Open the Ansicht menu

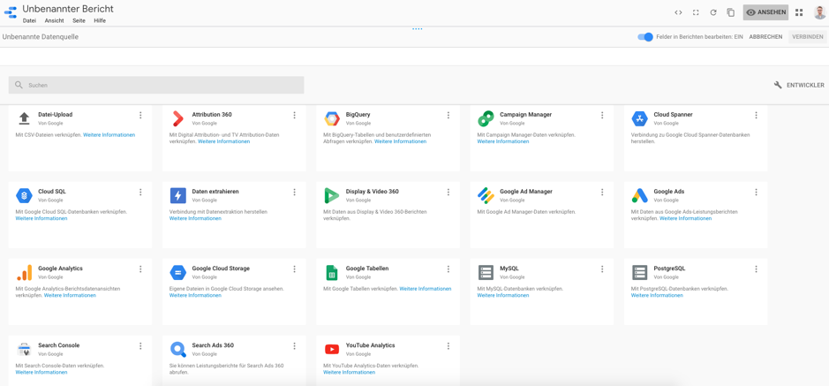click(55, 20)
